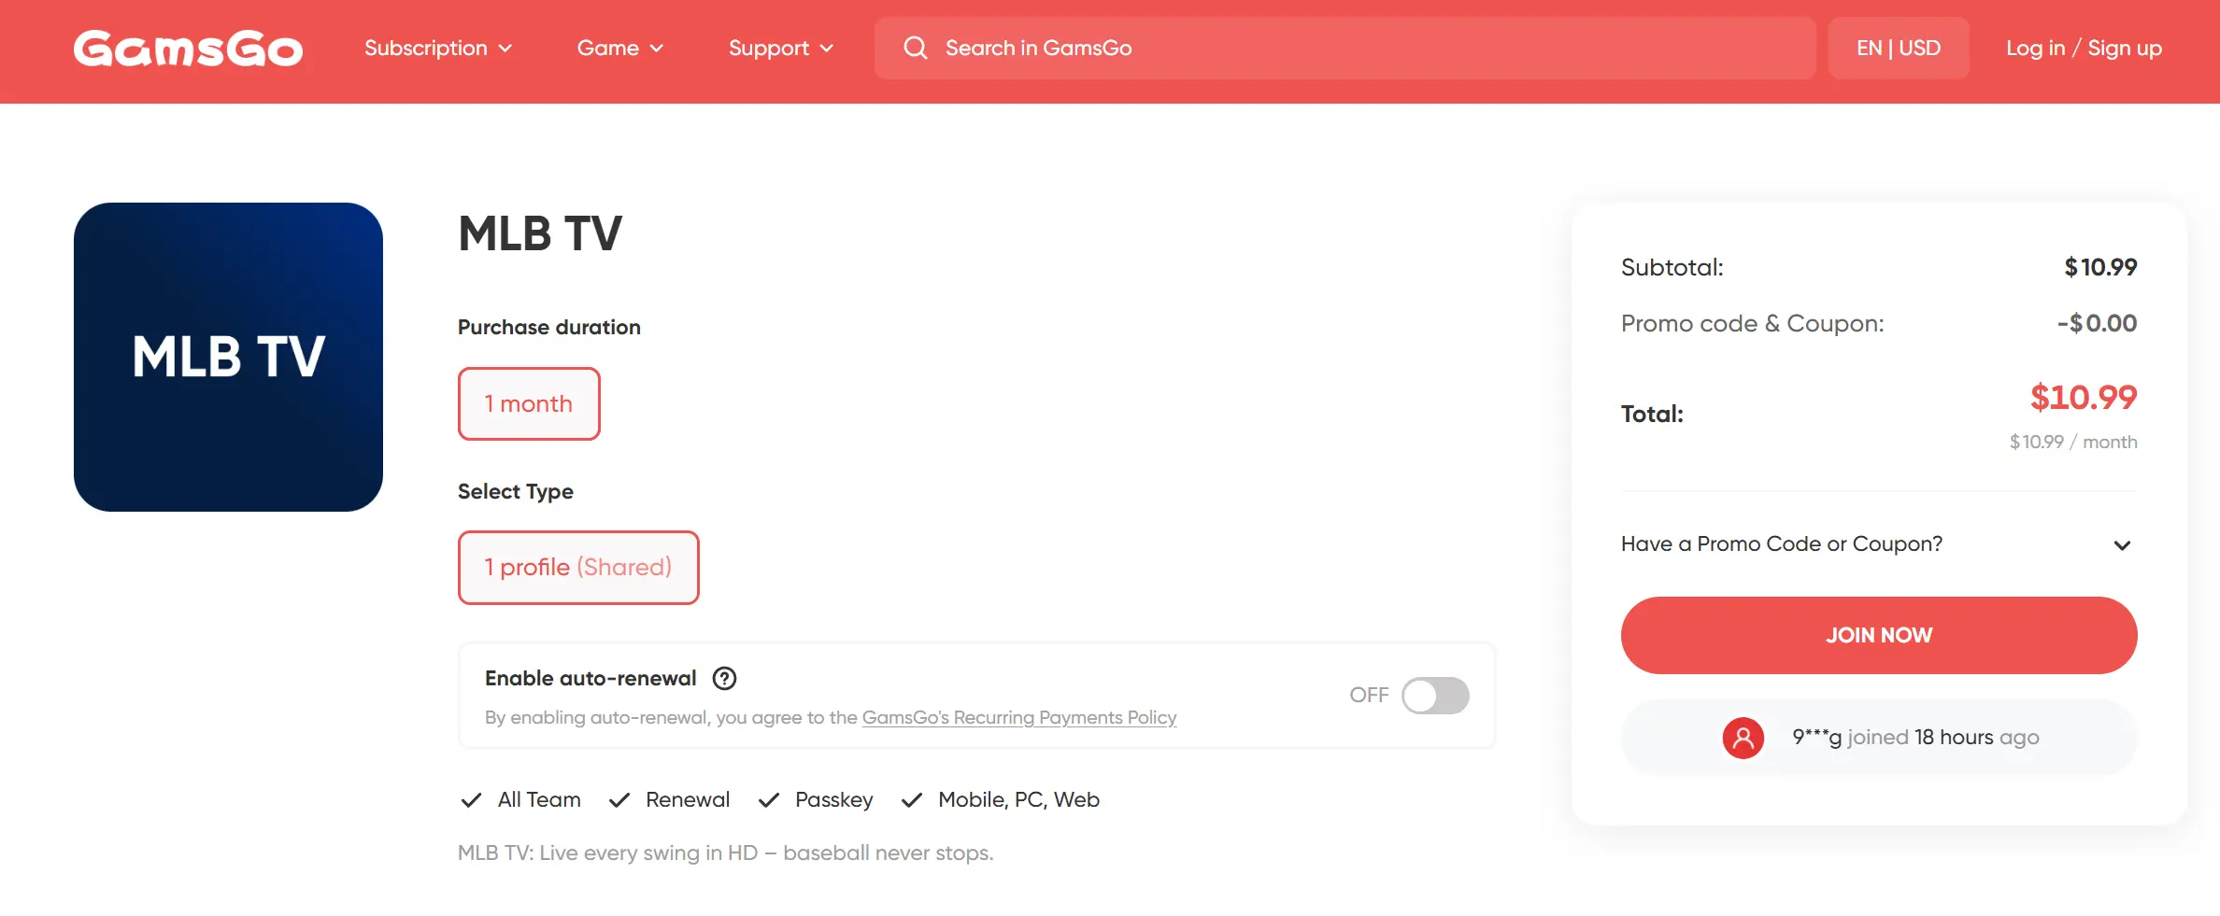Open the EN | USD language currency selector

(x=1899, y=48)
